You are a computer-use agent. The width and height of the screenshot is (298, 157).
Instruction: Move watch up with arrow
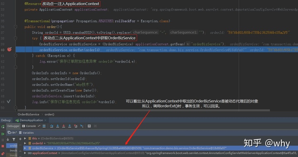point(20,151)
